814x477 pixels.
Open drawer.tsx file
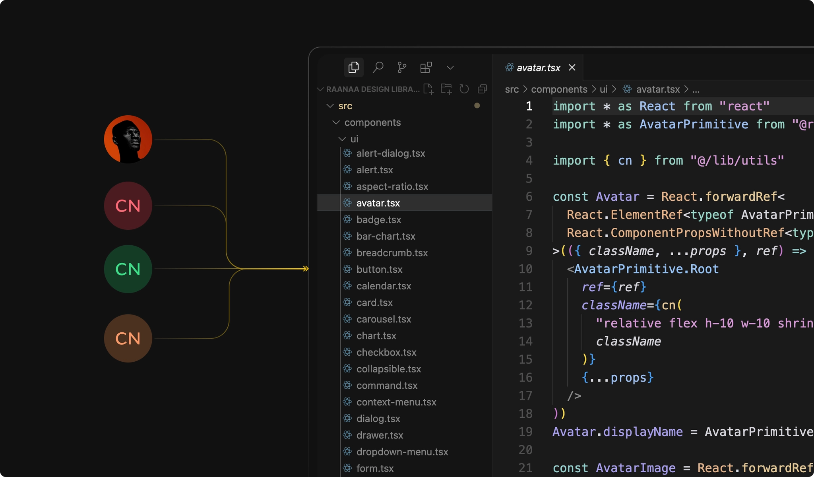point(380,435)
